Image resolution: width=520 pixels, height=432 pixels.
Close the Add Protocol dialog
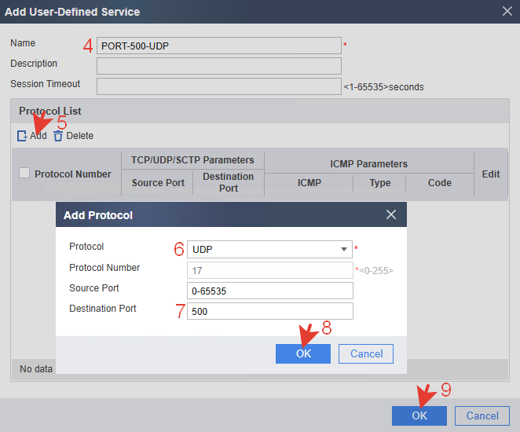391,214
